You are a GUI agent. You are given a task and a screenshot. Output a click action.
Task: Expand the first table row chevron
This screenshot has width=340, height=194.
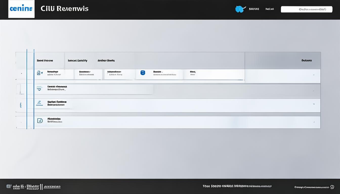[314, 75]
